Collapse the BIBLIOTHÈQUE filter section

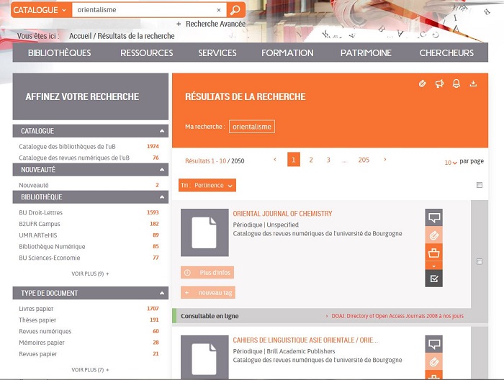coord(162,197)
